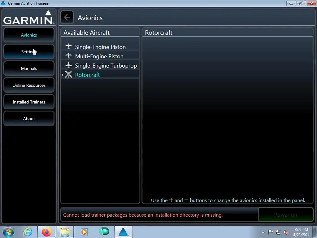Open the About page
The width and height of the screenshot is (317, 238).
tap(29, 119)
